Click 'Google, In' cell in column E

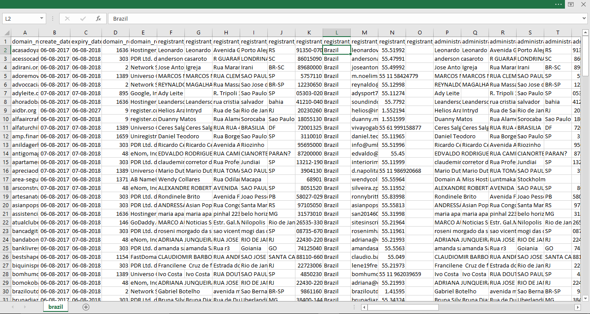143,93
